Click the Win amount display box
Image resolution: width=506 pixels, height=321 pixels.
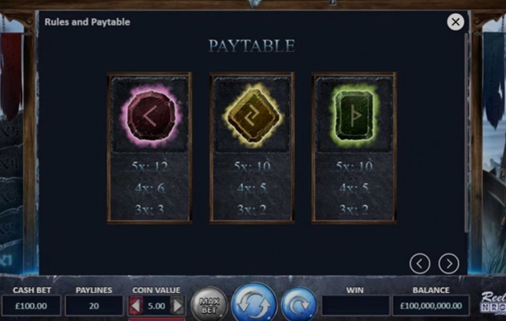point(355,306)
